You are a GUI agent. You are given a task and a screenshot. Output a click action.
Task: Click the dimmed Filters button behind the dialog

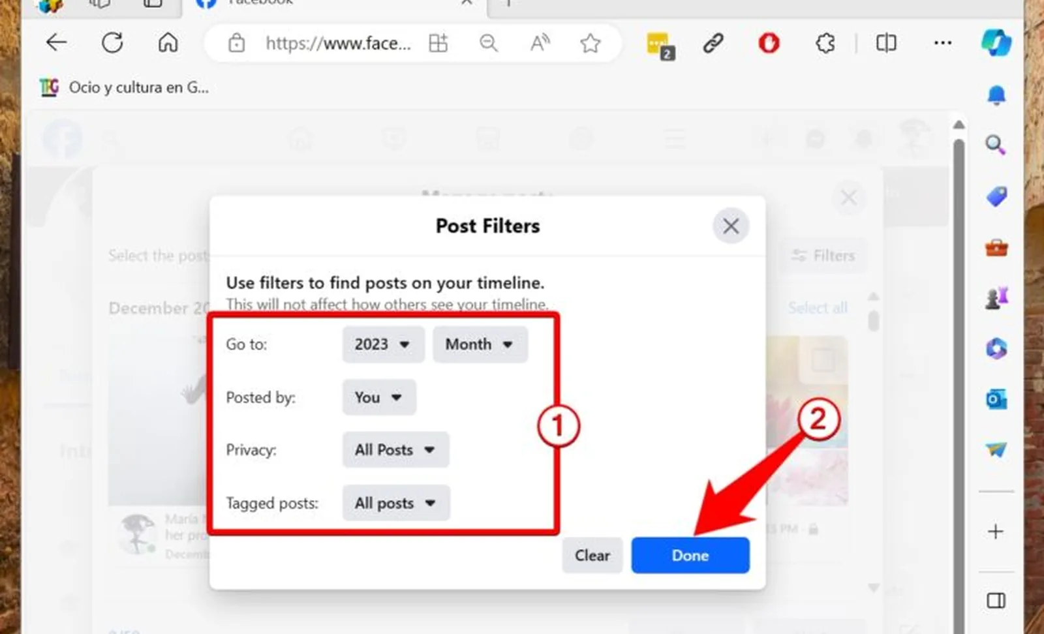tap(823, 256)
